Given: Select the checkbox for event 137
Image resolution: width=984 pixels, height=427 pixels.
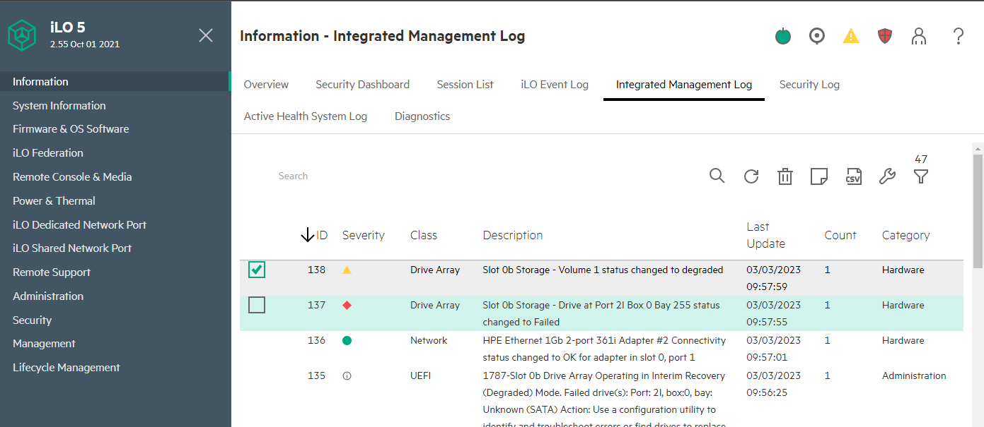Looking at the screenshot, I should click(x=257, y=305).
